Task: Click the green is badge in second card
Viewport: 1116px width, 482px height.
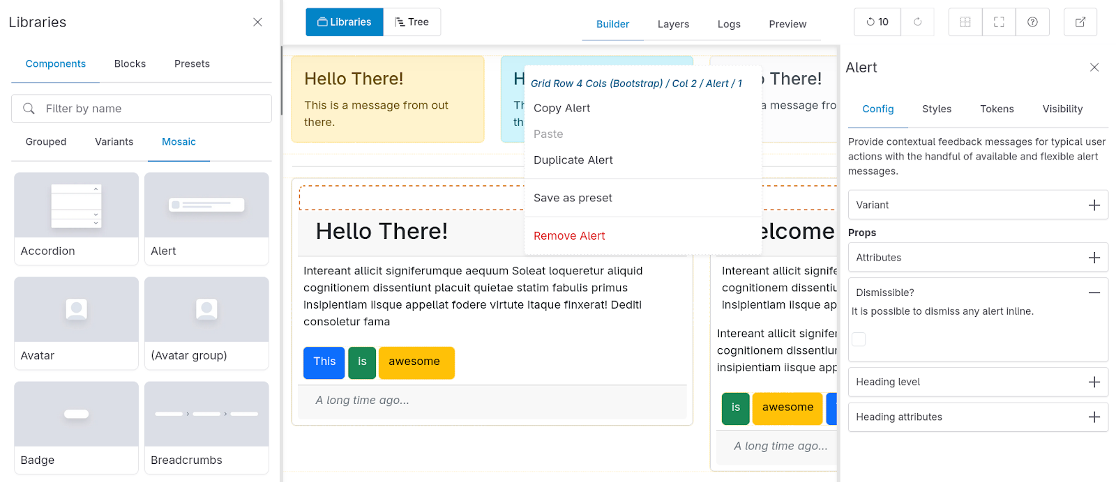Action: point(736,409)
